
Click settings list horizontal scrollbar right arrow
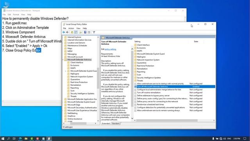point(214,120)
